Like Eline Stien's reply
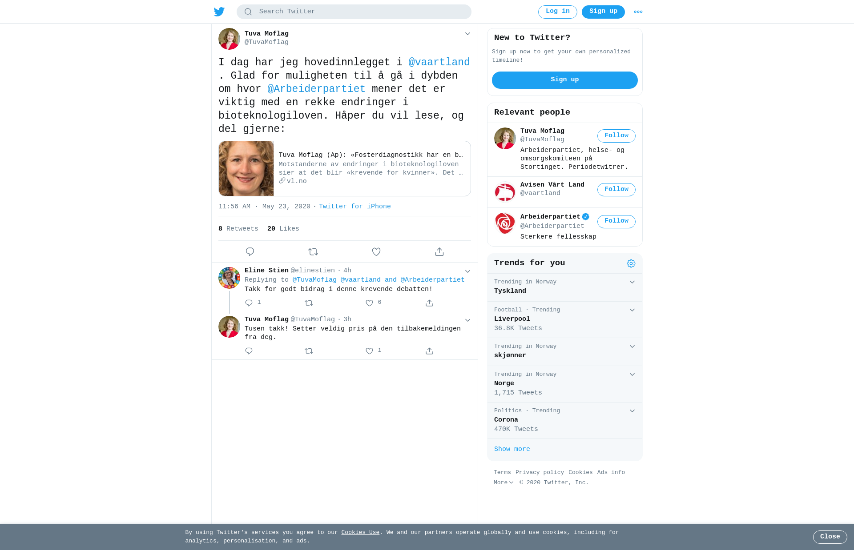This screenshot has height=550, width=854. tap(369, 303)
